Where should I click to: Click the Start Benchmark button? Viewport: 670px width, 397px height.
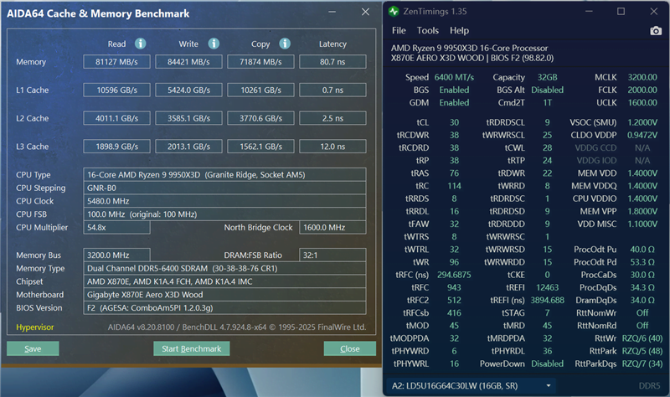pos(191,348)
